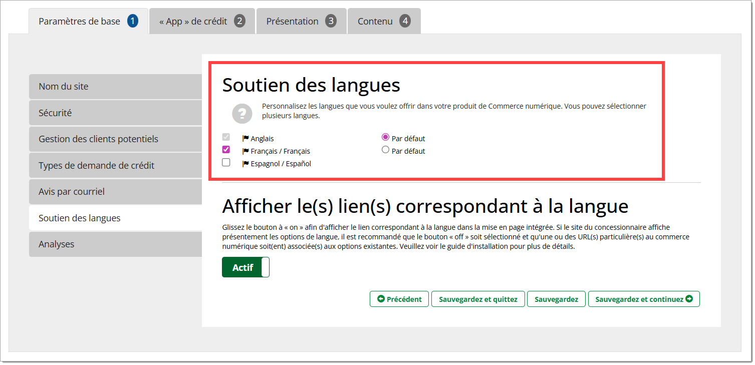Click the flag icon beside Français / Français
Screen dimensions: 755x365
245,151
